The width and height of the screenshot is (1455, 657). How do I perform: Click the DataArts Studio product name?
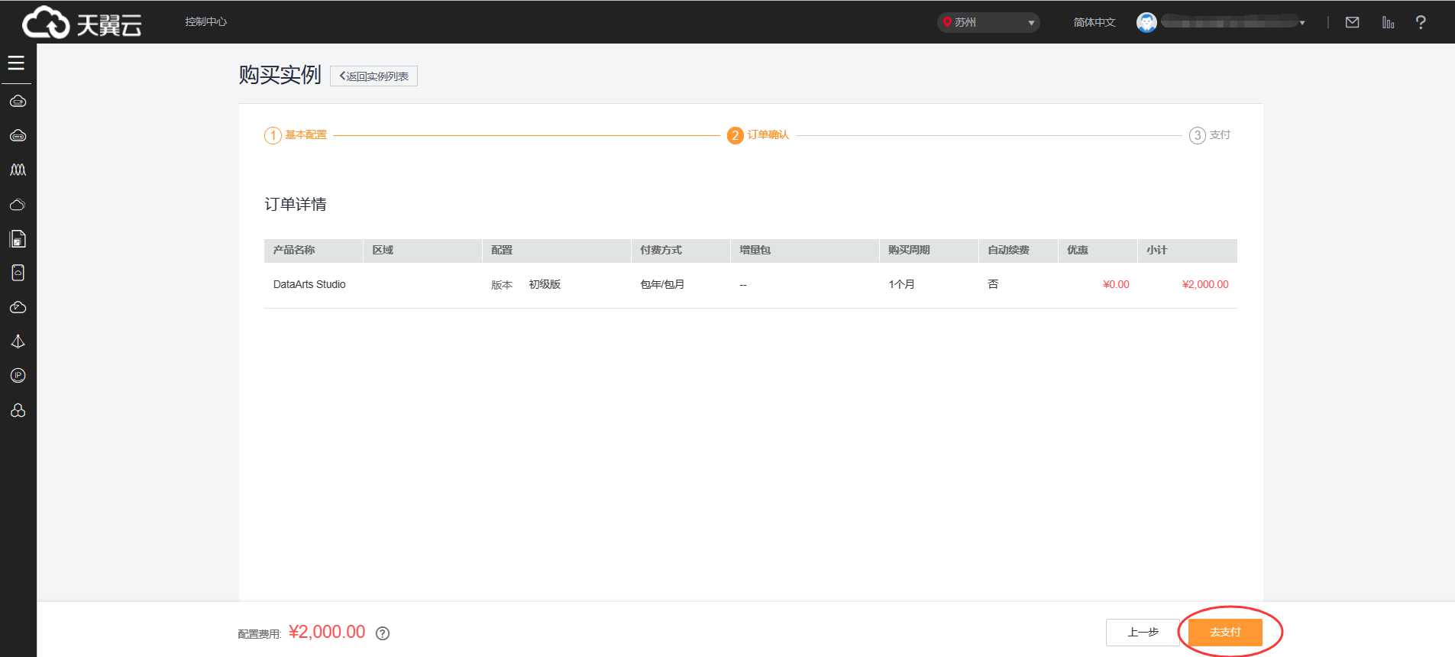click(309, 284)
